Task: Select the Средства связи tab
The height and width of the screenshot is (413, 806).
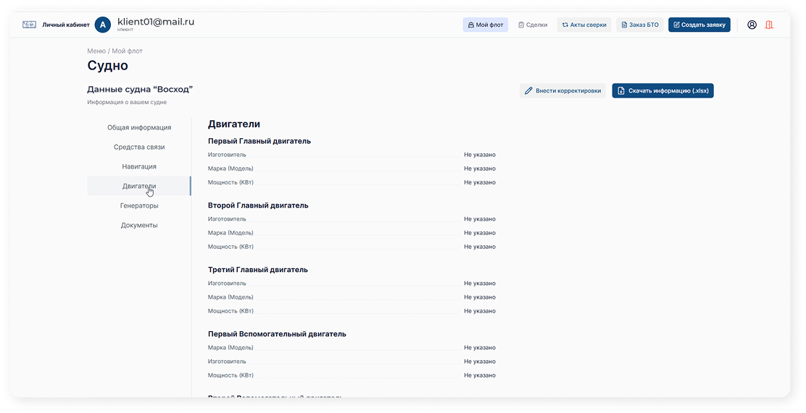Action: [139, 147]
